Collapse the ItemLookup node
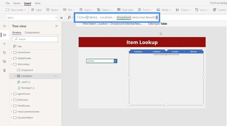 (11, 64)
